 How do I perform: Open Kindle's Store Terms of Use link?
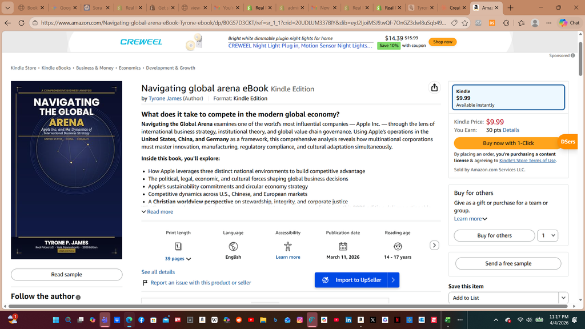pyautogui.click(x=527, y=161)
